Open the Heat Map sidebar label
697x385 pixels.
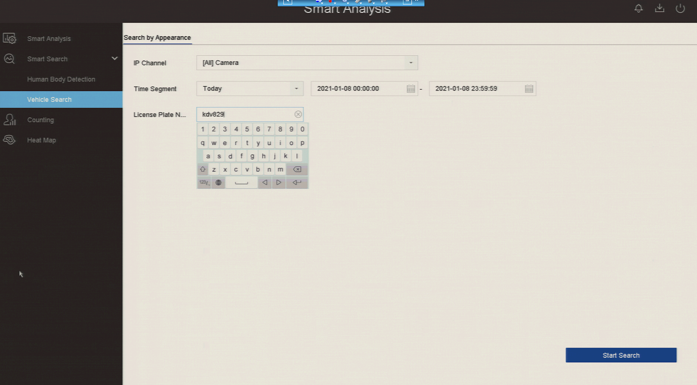[41, 140]
